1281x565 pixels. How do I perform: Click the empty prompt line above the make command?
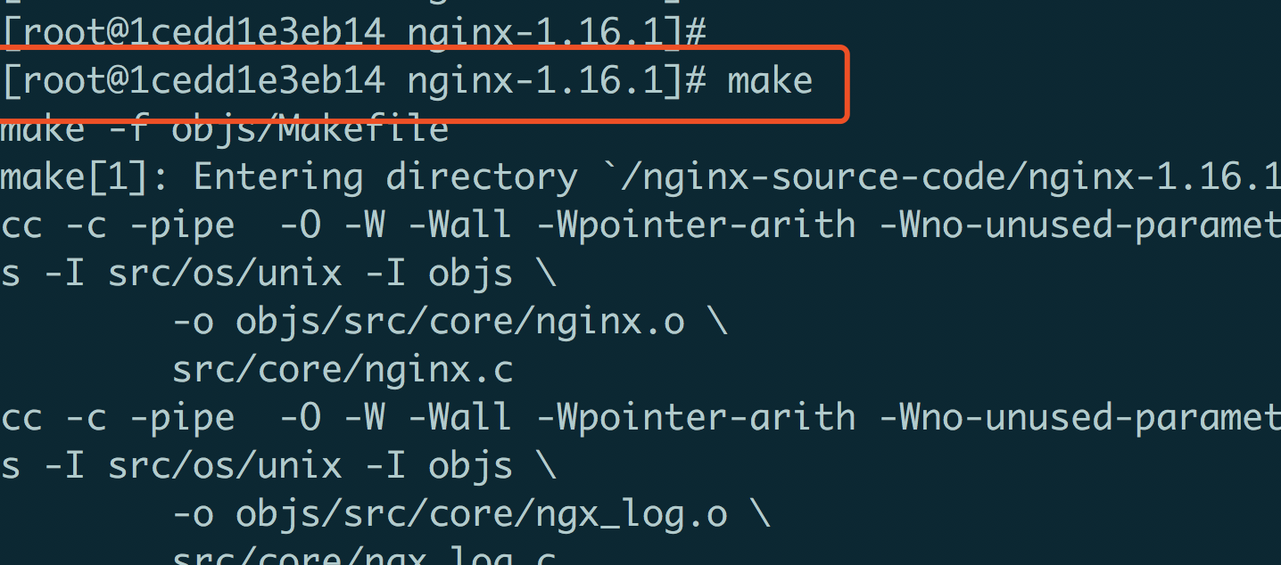[354, 34]
